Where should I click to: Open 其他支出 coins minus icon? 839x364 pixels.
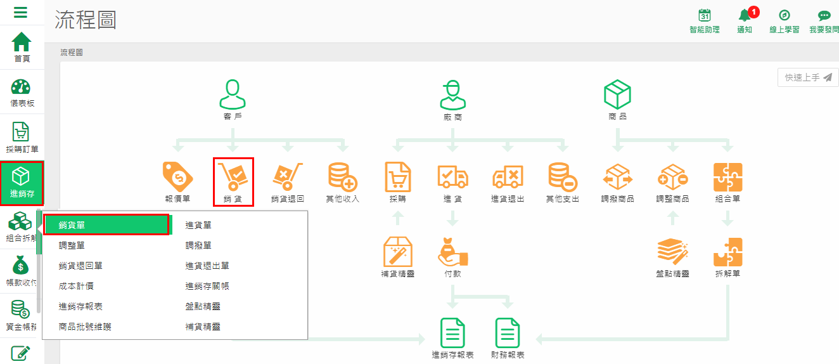tap(563, 177)
